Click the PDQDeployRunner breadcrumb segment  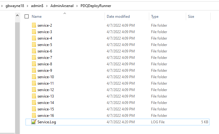click(x=96, y=6)
